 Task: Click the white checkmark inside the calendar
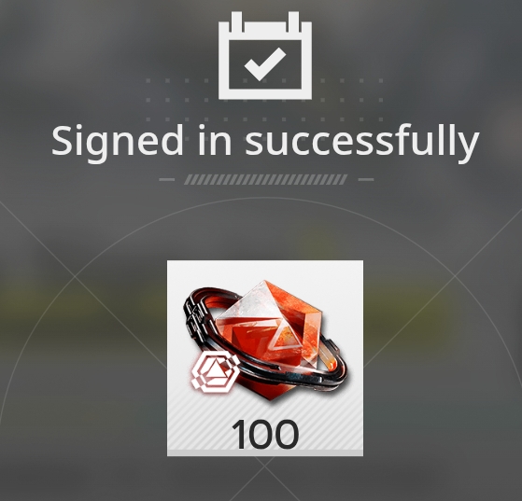pos(265,64)
